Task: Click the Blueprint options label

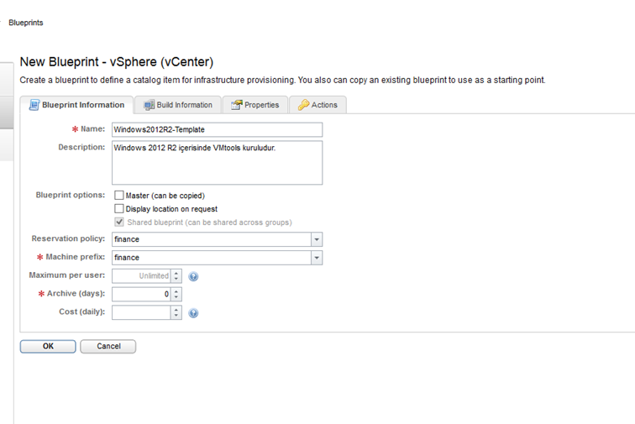Action: [70, 195]
